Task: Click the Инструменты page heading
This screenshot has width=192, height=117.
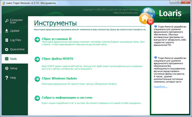Action: (55, 23)
